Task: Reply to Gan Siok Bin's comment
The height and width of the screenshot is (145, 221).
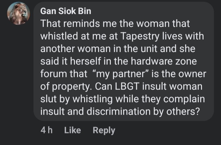Action: tap(104, 131)
